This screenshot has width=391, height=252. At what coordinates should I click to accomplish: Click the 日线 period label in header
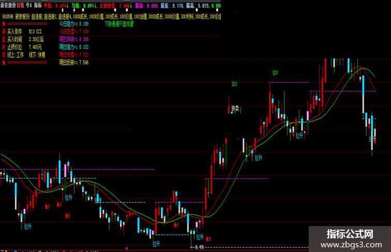21,5
